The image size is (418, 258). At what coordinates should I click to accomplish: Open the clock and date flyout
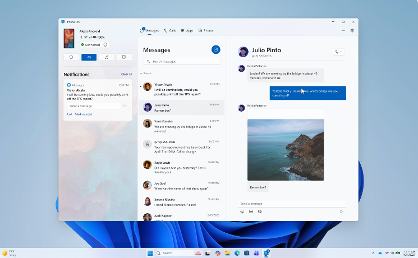[x=409, y=253]
